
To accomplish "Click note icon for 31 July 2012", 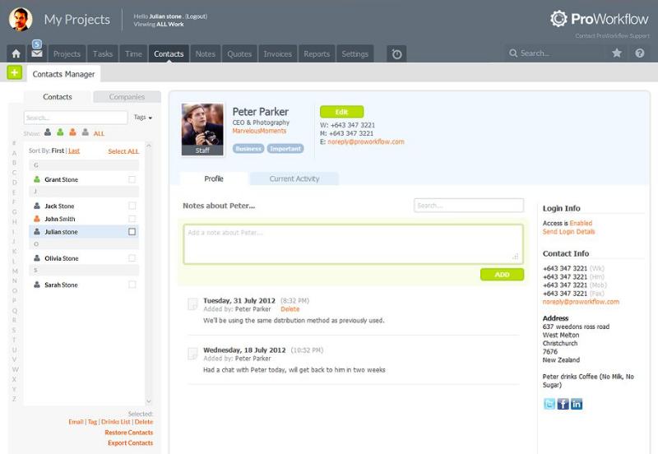I will click(192, 303).
